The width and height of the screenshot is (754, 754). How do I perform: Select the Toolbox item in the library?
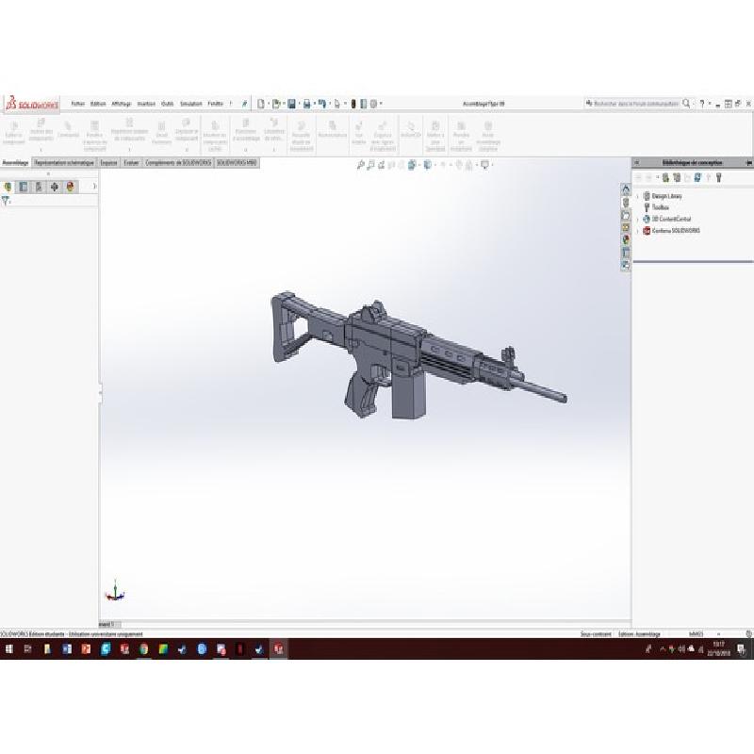(x=660, y=207)
